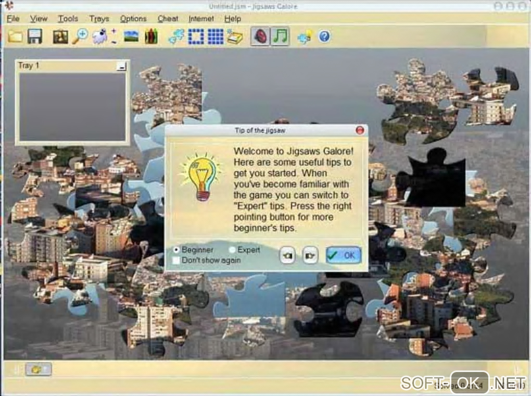Select the Expert tips radio button

(x=232, y=250)
